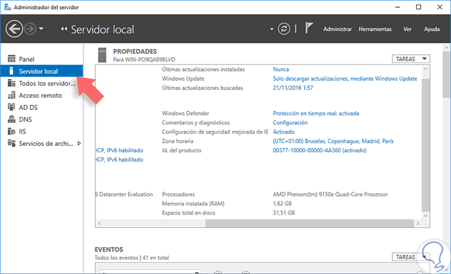Screen dimensions: 451x274
Task: Expand the Servicios de archivos submenu arrow
Action: (79, 143)
